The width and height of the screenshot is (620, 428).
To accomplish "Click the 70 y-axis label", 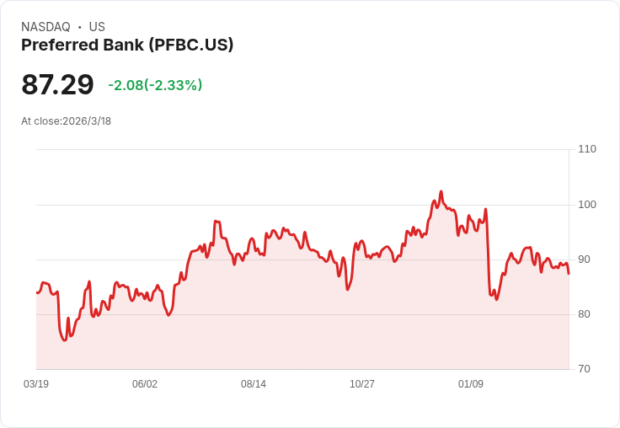I will point(585,369).
